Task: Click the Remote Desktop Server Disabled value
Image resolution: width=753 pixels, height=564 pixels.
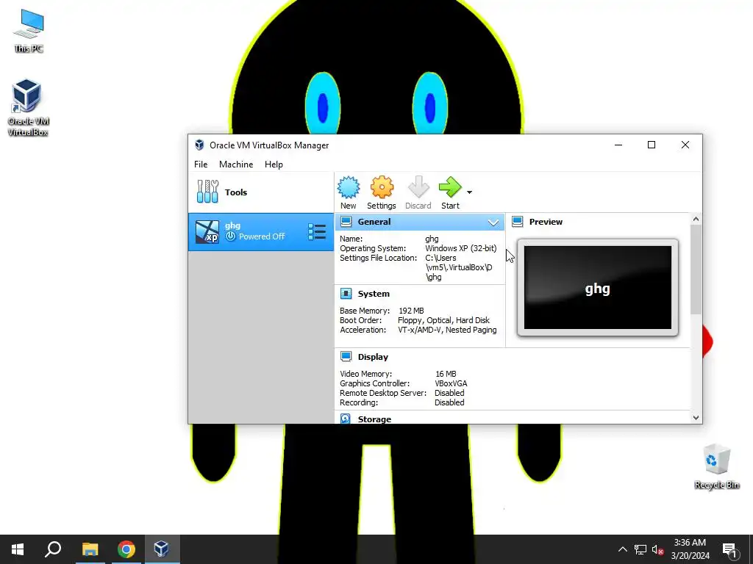Action: click(449, 394)
